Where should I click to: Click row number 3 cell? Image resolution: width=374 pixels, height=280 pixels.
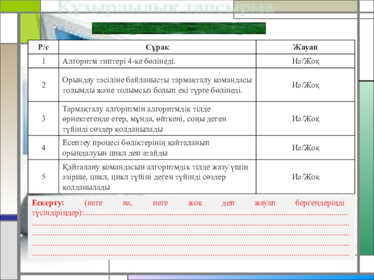(43, 119)
